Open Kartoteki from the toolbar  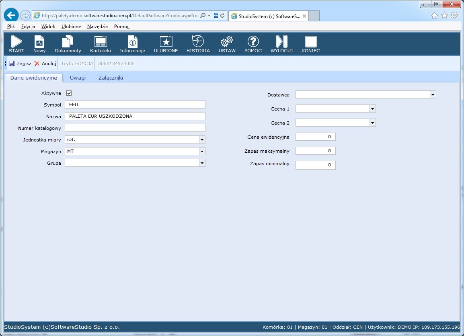tap(100, 42)
